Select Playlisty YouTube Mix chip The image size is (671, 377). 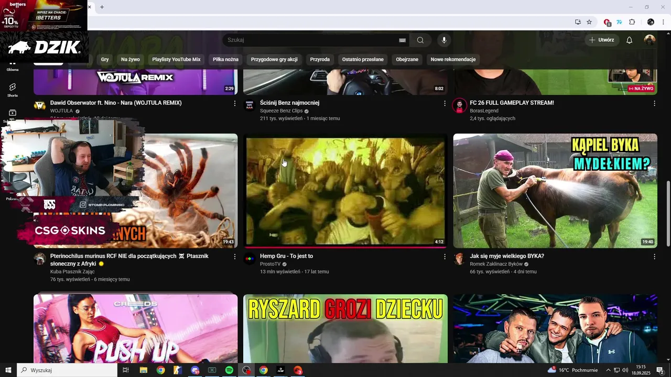(176, 60)
